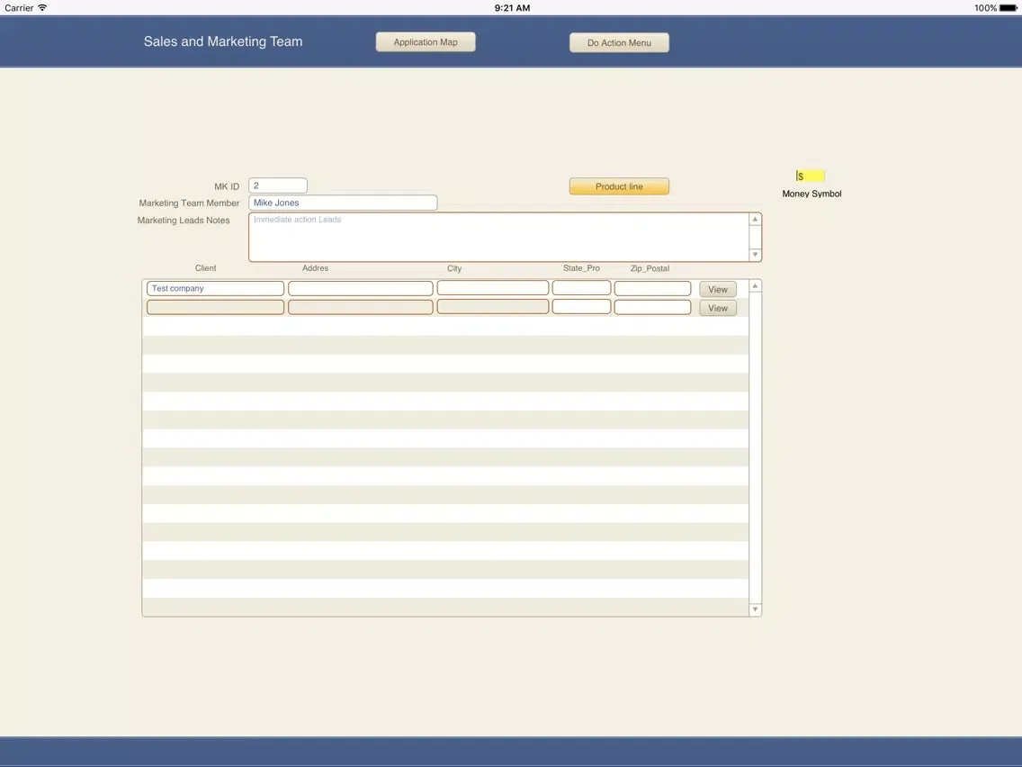Screen dimensions: 1022x767
Task: Click the Do Action Menu button
Action: pyautogui.click(x=619, y=42)
